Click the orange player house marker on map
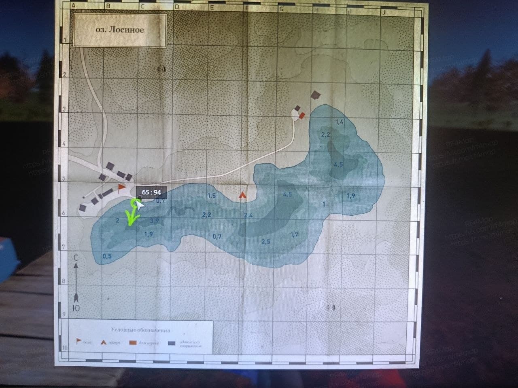 pyautogui.click(x=302, y=116)
